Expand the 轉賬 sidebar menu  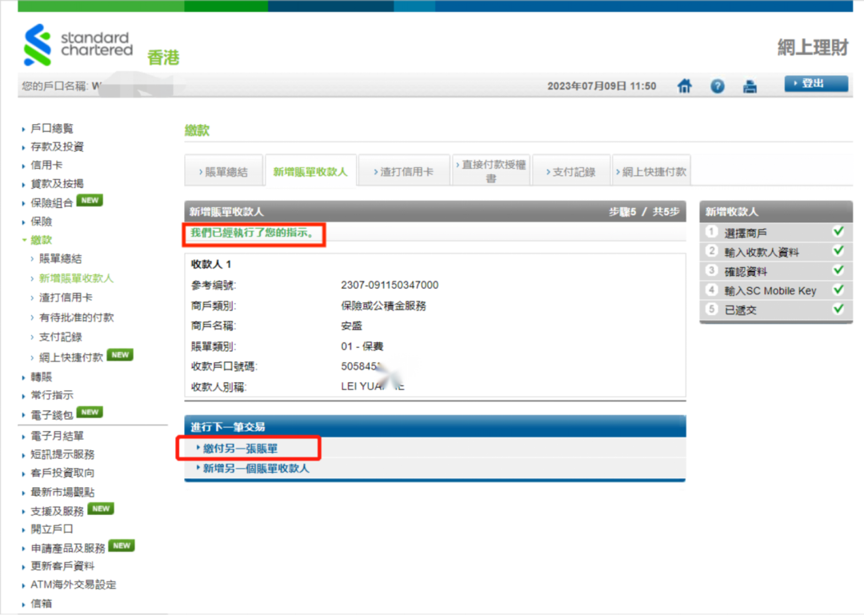(x=41, y=377)
